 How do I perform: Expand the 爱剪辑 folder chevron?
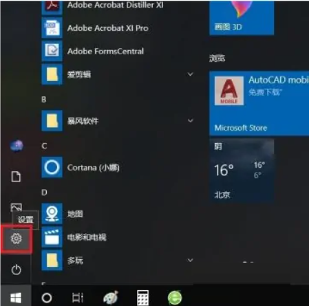point(191,74)
